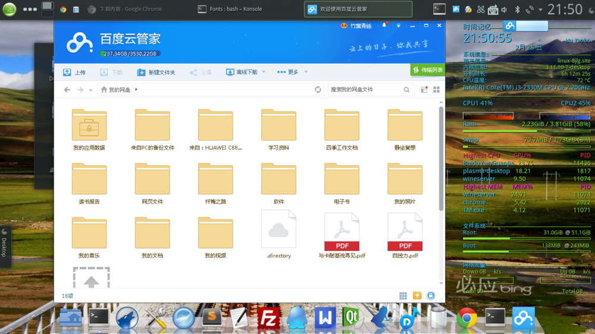595x334 pixels.
Task: Select the .directory file
Action: tap(278, 235)
